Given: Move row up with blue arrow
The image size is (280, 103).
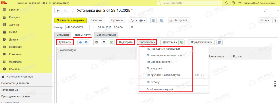Looking at the screenshot, I should coord(81,42).
